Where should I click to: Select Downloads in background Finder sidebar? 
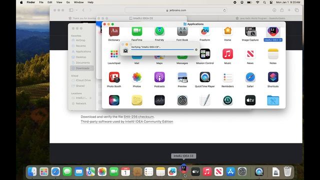tap(82, 68)
